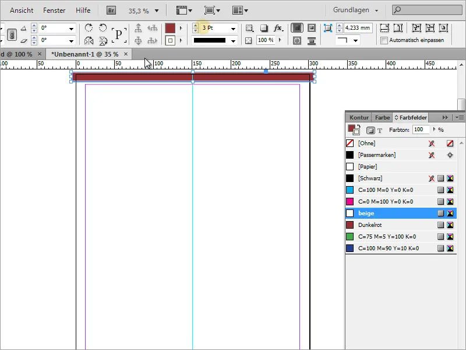Open Adobe Bridge via the Br icon

pyautogui.click(x=111, y=10)
